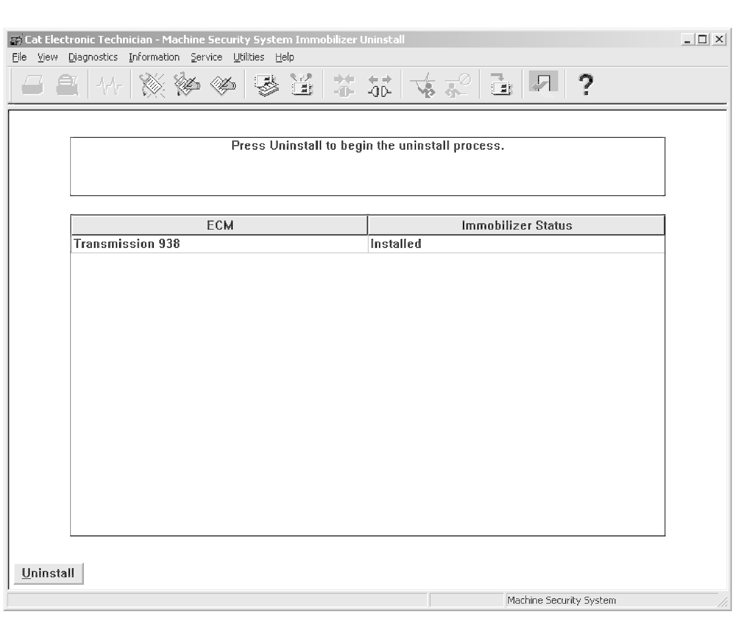
Task: Click the ECM column header
Action: pyautogui.click(x=219, y=225)
